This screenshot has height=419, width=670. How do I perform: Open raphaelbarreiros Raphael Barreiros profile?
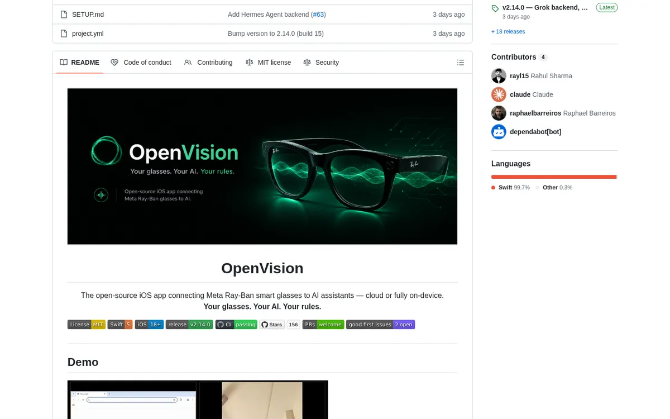point(563,113)
